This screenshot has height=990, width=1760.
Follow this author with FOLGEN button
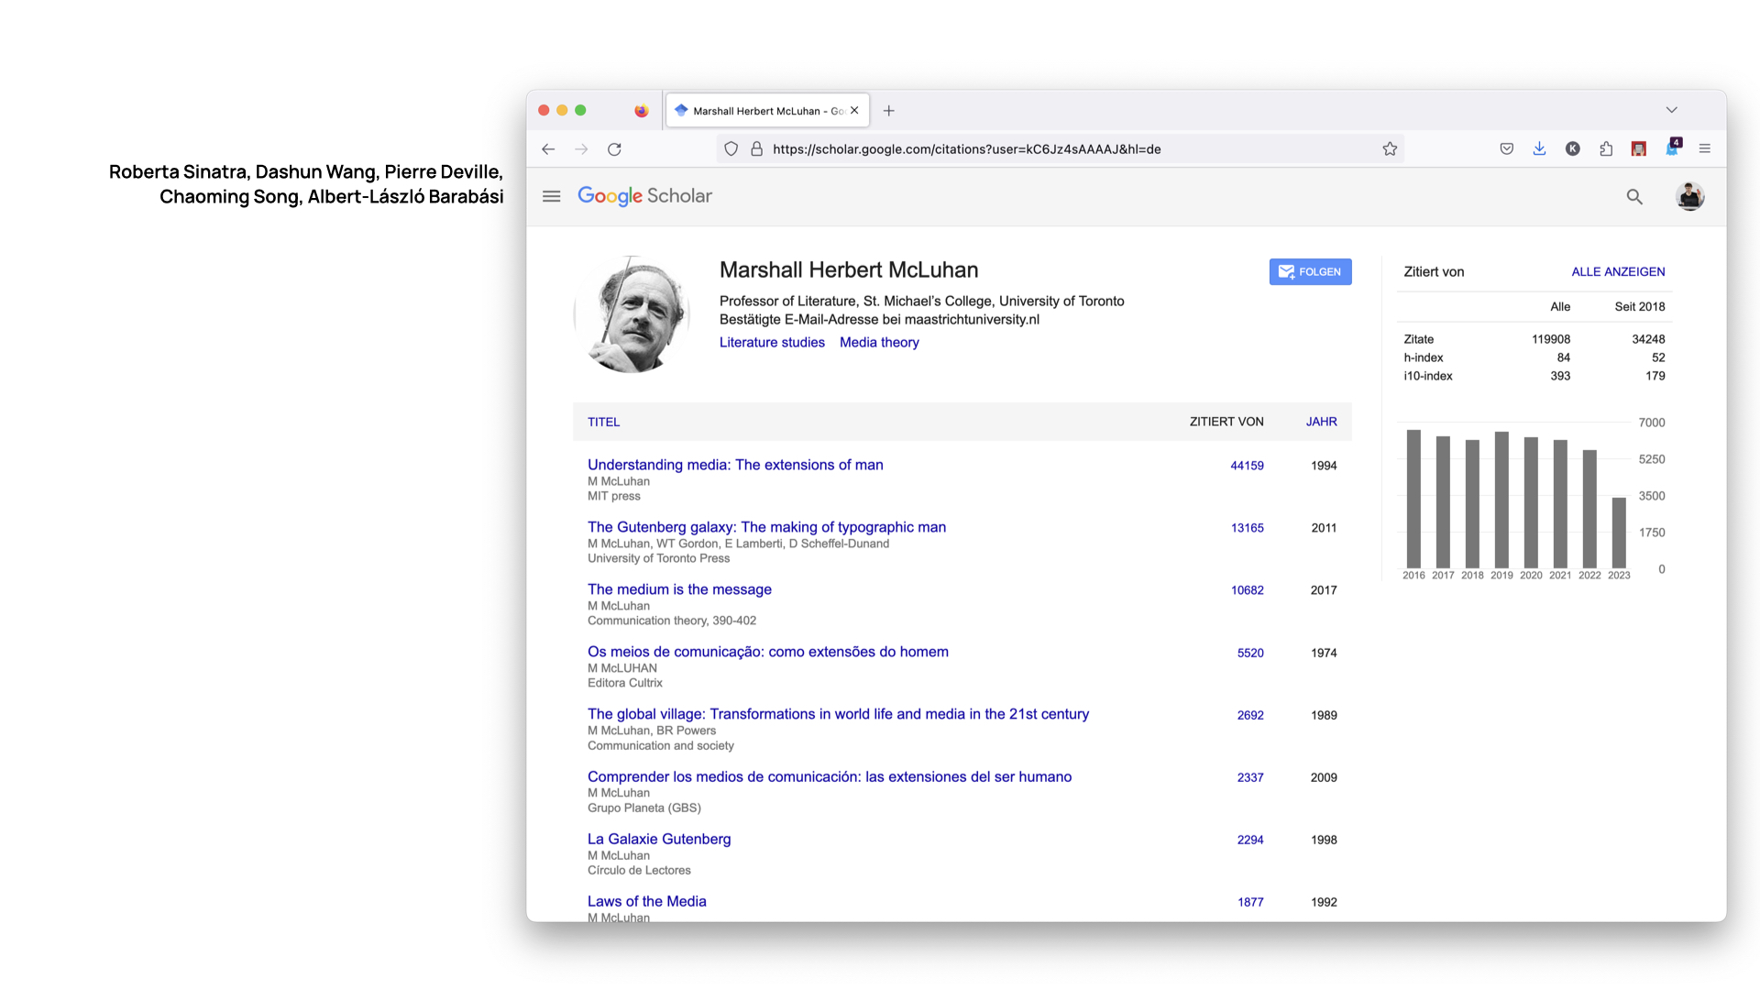1310,272
